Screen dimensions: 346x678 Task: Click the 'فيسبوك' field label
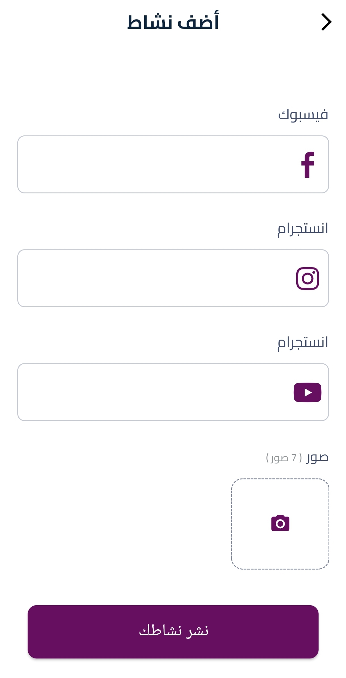point(303,115)
